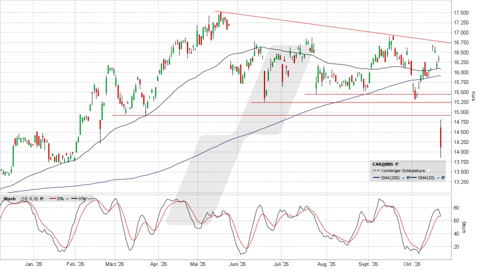Uncheck the SMA(50) visibility checkbox
This screenshot has height=270, width=480.
tap(438, 177)
